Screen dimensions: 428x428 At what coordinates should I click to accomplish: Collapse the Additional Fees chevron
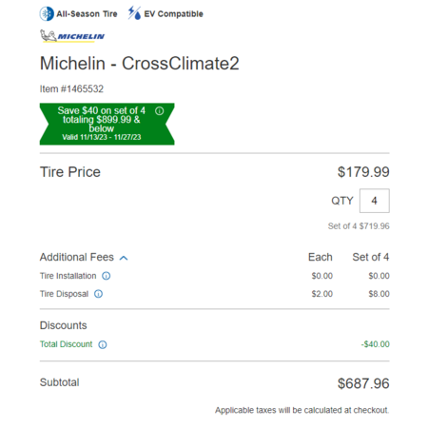pos(124,258)
